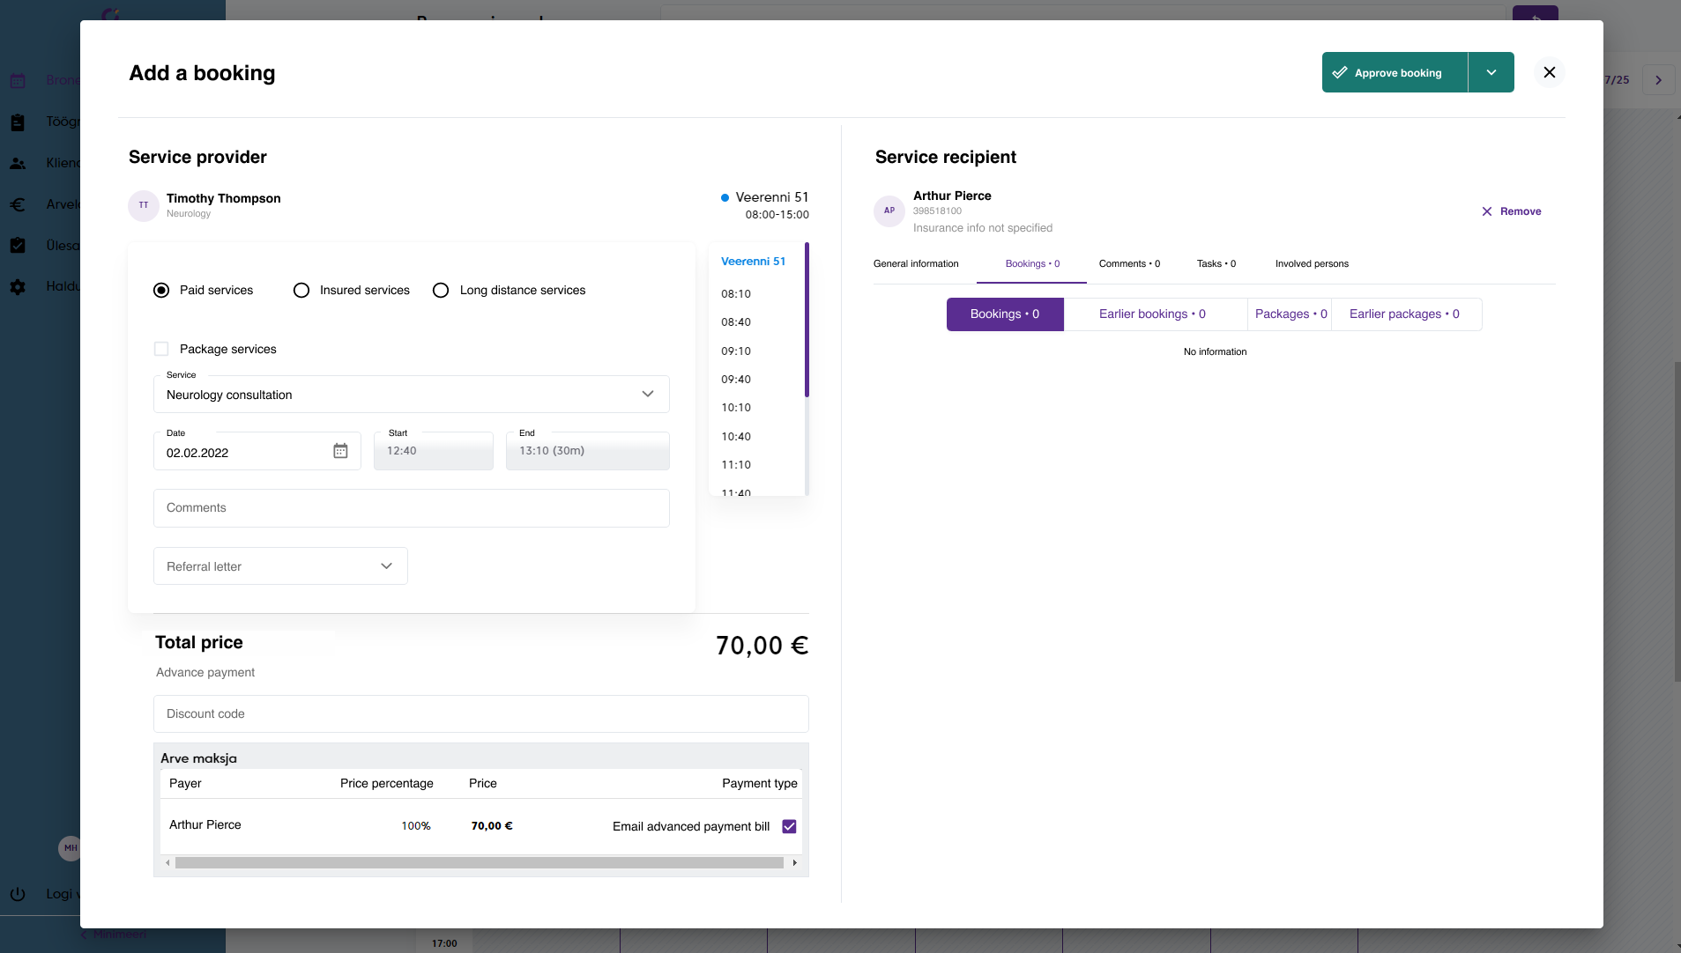This screenshot has height=953, width=1681.
Task: Open the Approve booking options chevron
Action: [1491, 72]
